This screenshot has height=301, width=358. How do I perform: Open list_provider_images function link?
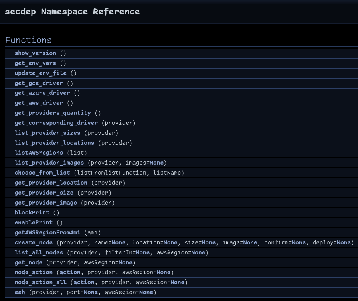pyautogui.click(x=49, y=163)
